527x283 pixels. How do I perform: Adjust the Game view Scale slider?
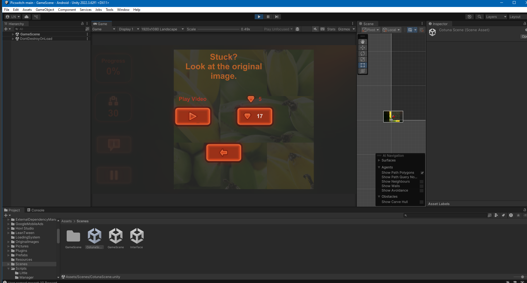tap(218, 29)
